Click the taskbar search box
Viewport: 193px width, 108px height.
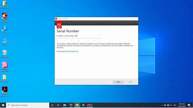[28, 105]
